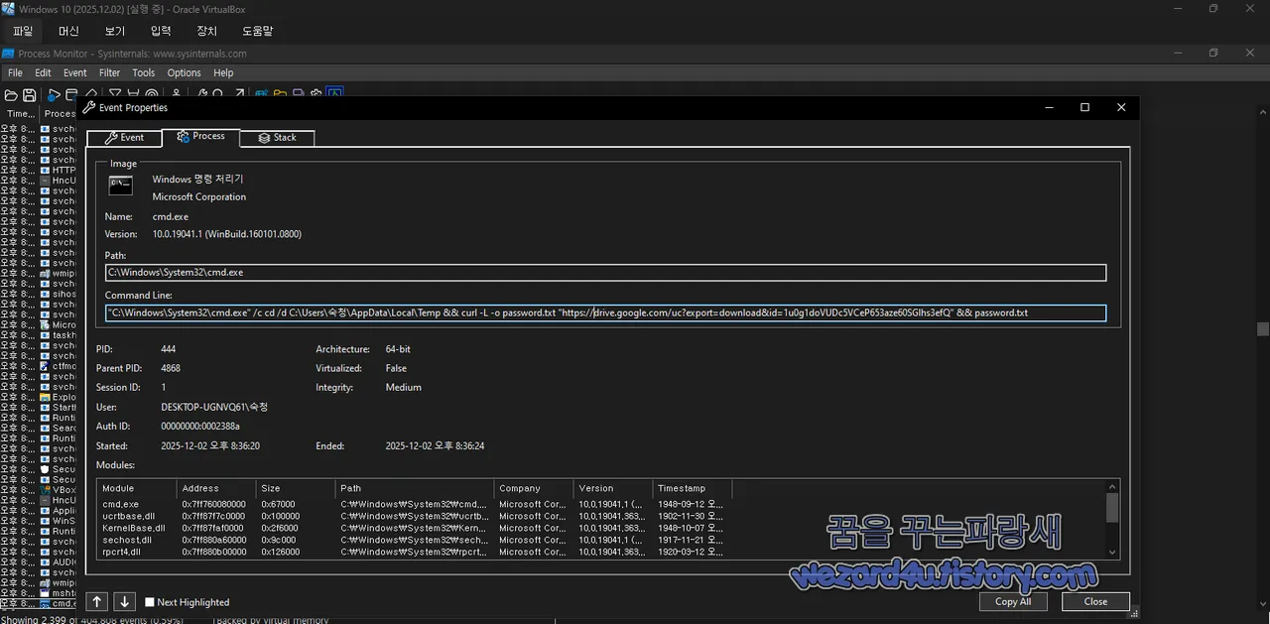The width and height of the screenshot is (1270, 624).
Task: Open the Tools menu in Process Monitor
Action: click(x=144, y=72)
